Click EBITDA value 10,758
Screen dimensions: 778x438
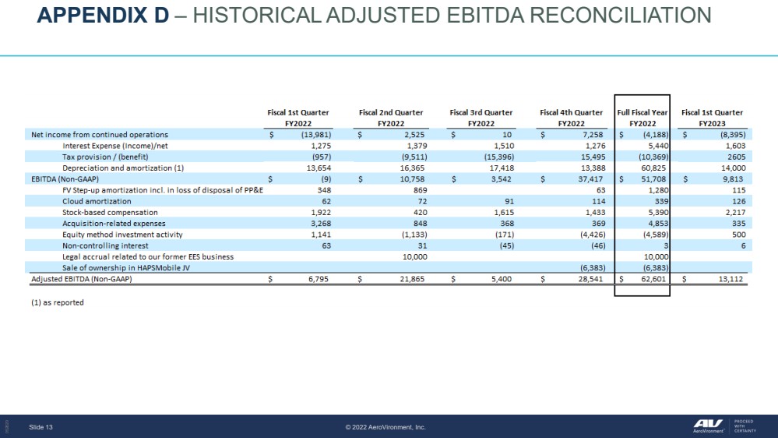click(x=412, y=178)
